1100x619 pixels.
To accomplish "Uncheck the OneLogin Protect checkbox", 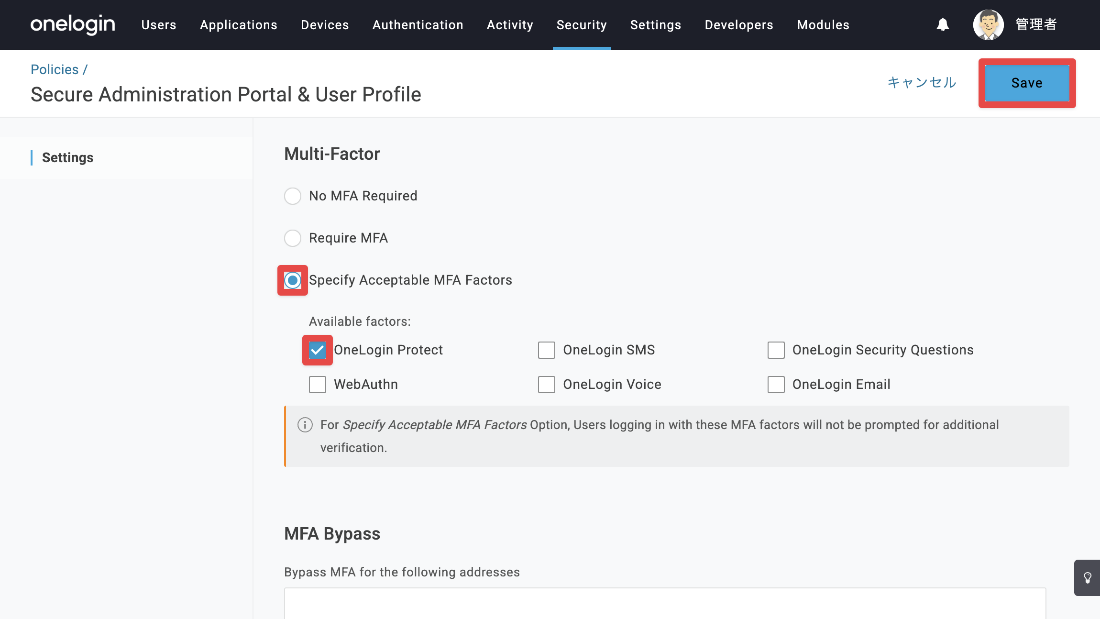I will pyautogui.click(x=318, y=350).
